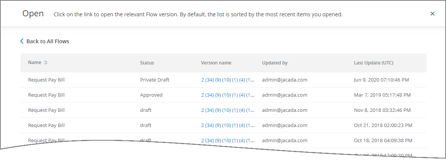Open version link in Oct 18, 2018 row
The image size is (446, 160).
[x=228, y=140]
